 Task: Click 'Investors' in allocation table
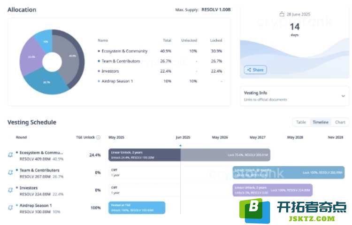[110, 71]
